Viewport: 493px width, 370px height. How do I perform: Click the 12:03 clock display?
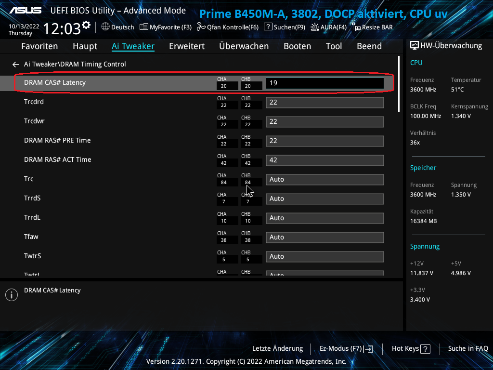(62, 28)
